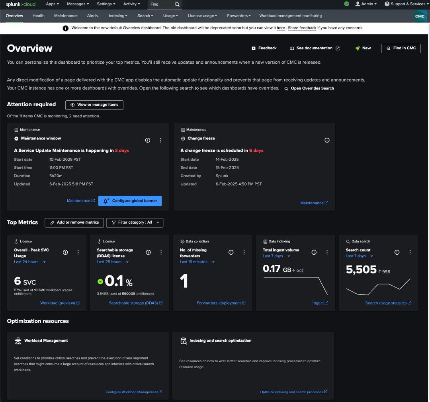The image size is (430, 402).
Task: Open Forwarders: deployment link
Action: pyautogui.click(x=221, y=303)
